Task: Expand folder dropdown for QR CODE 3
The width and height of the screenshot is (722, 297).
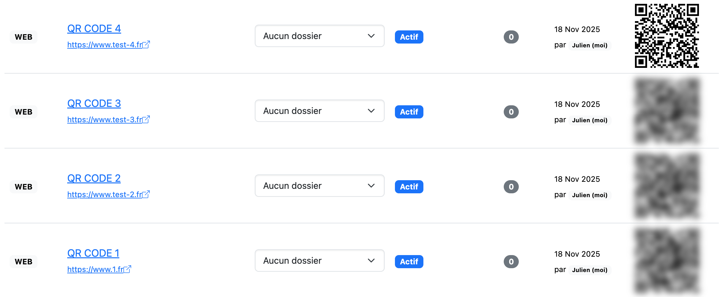Action: 319,111
